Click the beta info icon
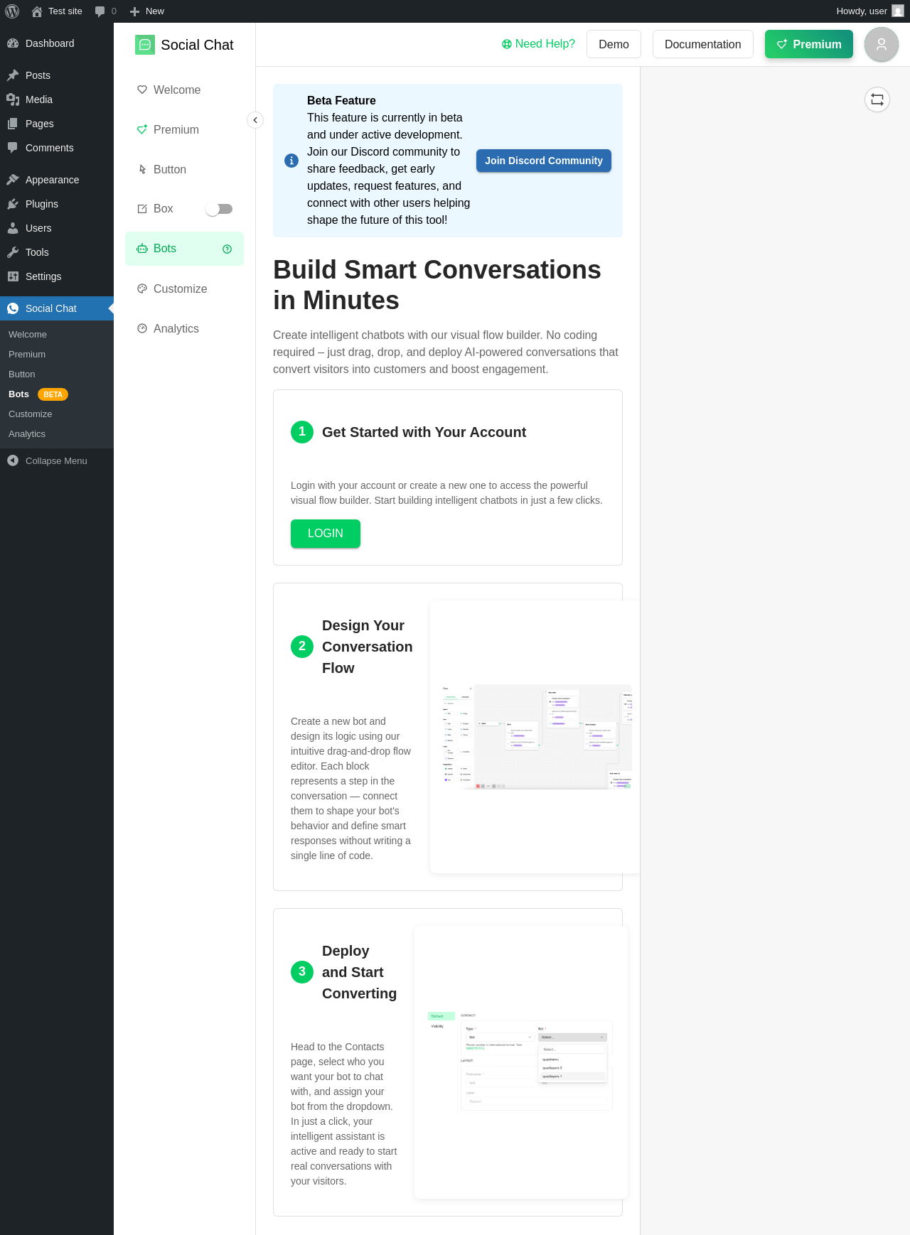Viewport: 910px width, 1235px height. pos(291,161)
